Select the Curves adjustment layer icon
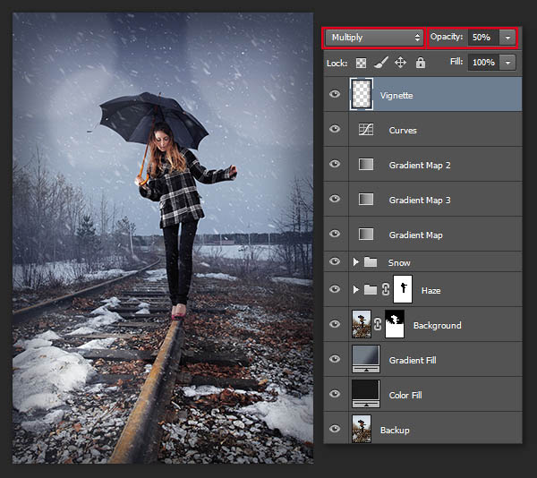 coord(365,130)
